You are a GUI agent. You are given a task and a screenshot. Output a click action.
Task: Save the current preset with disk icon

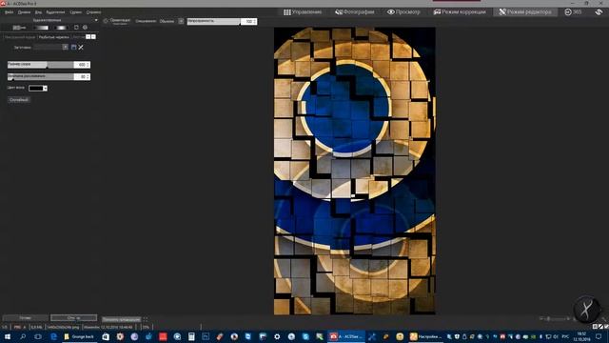(74, 47)
